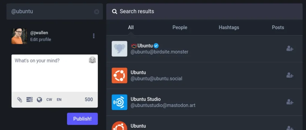Viewport: 306px width, 130px height.
Task: Click the @ubuntu@ubuntu.social handle text
Action: [x=156, y=79]
